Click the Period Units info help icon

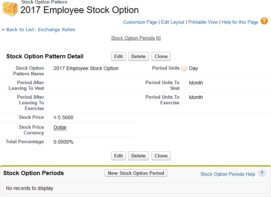pos(184,69)
